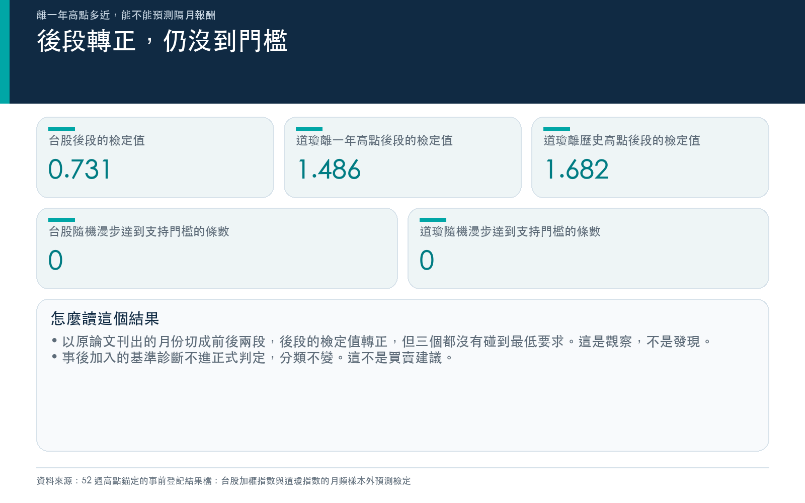Select the label '台股隨機漫步達到支持門檻的條數'
This screenshot has height=503, width=805.
[139, 231]
